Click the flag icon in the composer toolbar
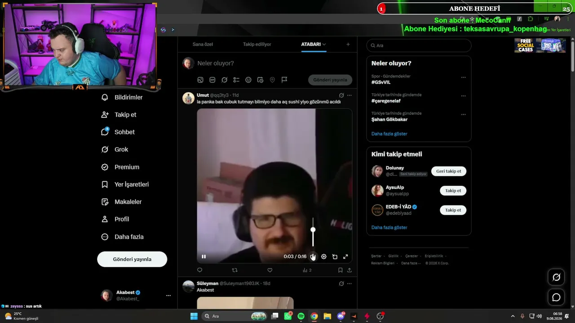This screenshot has width=575, height=323. (284, 80)
